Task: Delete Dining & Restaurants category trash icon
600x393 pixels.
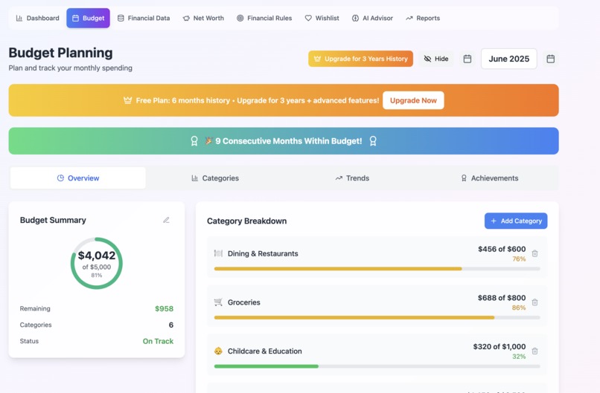Action: tap(535, 253)
